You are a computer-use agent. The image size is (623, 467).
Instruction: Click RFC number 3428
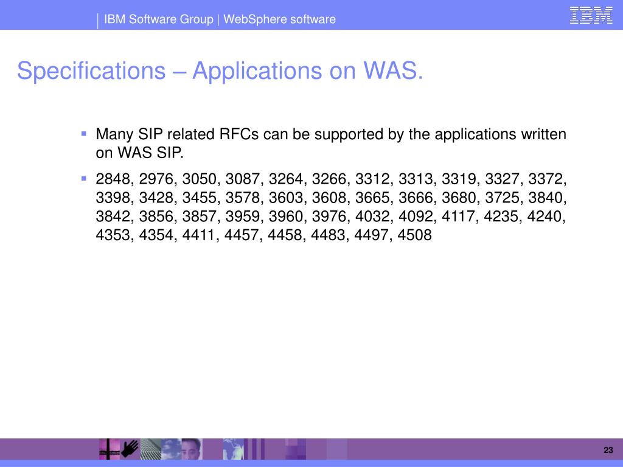[156, 198]
